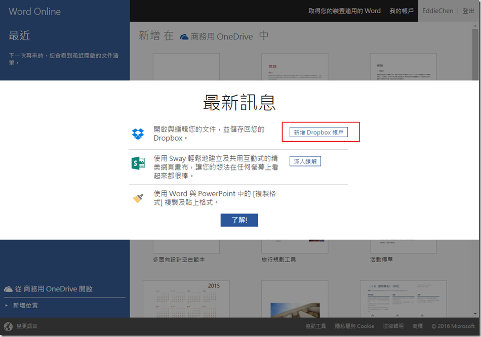Viewport: 481px width, 337px height.
Task: Dismiss the dialog with 了解! button
Action: [x=239, y=220]
